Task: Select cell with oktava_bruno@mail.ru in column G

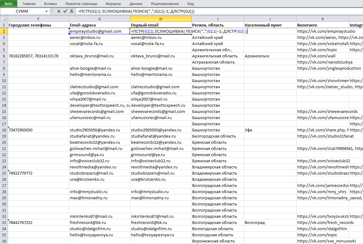Action: tap(99, 56)
